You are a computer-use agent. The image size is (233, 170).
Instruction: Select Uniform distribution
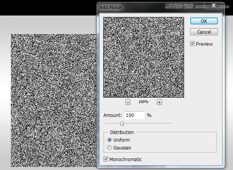110,140
